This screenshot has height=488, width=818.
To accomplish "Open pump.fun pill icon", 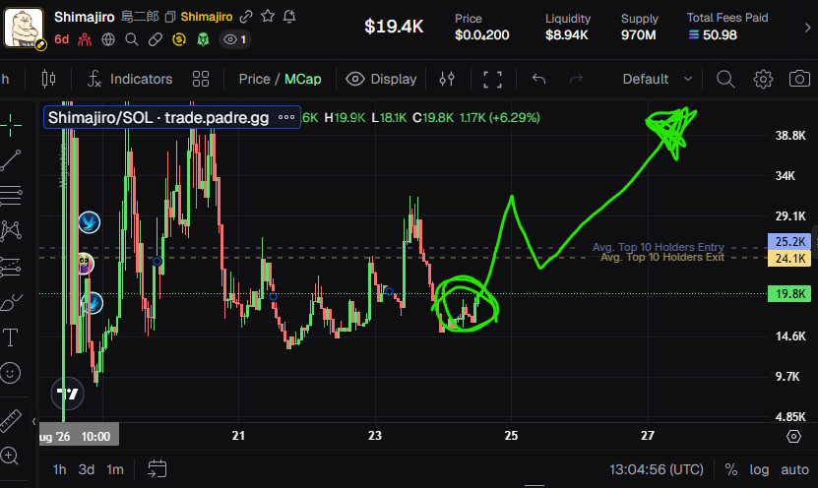I will pyautogui.click(x=155, y=39).
